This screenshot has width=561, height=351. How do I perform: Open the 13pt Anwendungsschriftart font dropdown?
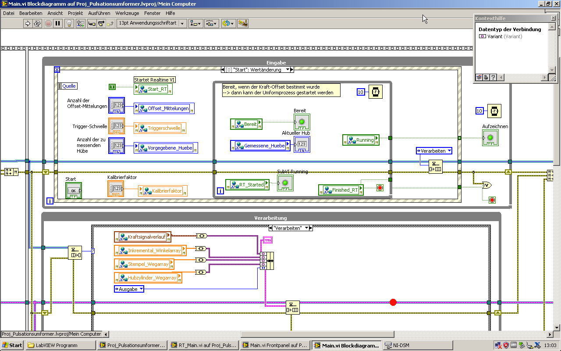click(x=152, y=23)
